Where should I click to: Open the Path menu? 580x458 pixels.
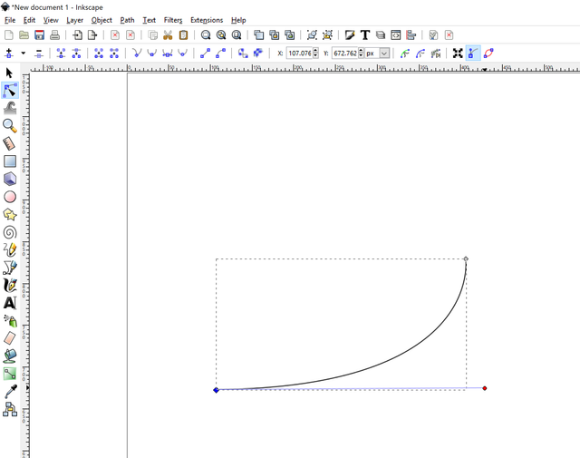(x=127, y=20)
